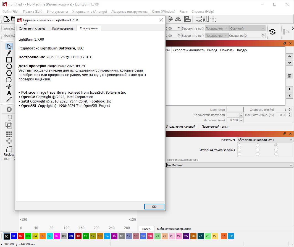Click the align-left edges icon

187,19
